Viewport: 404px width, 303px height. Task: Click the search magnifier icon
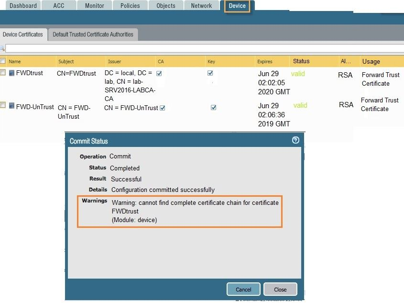pos(2,48)
